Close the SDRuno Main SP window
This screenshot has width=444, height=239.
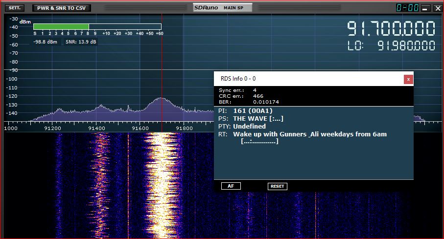438,8
